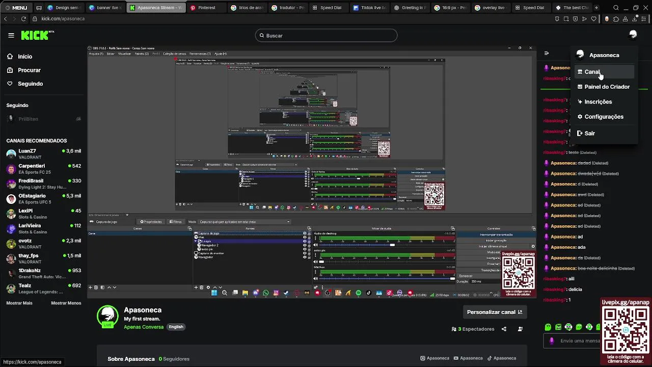Switch to the Pinterest browser tab
Viewport: 652px width, 367px height.
click(x=206, y=8)
